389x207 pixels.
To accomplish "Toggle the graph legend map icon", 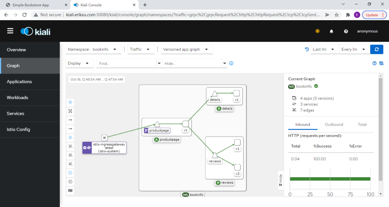I will pos(71,190).
